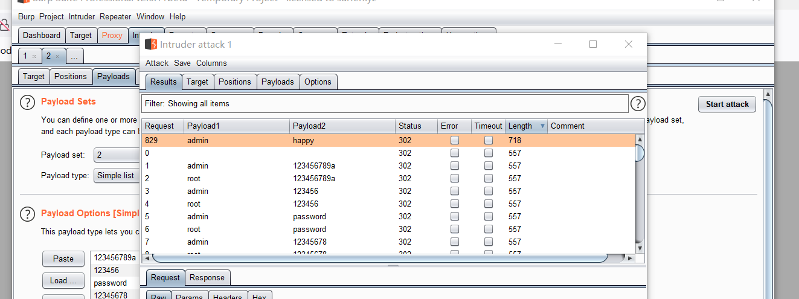Click the Start attack button
The width and height of the screenshot is (799, 299).
[727, 104]
